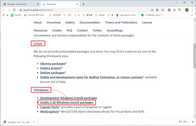Open the Credits nav item
The image size is (196, 126).
[57, 30]
